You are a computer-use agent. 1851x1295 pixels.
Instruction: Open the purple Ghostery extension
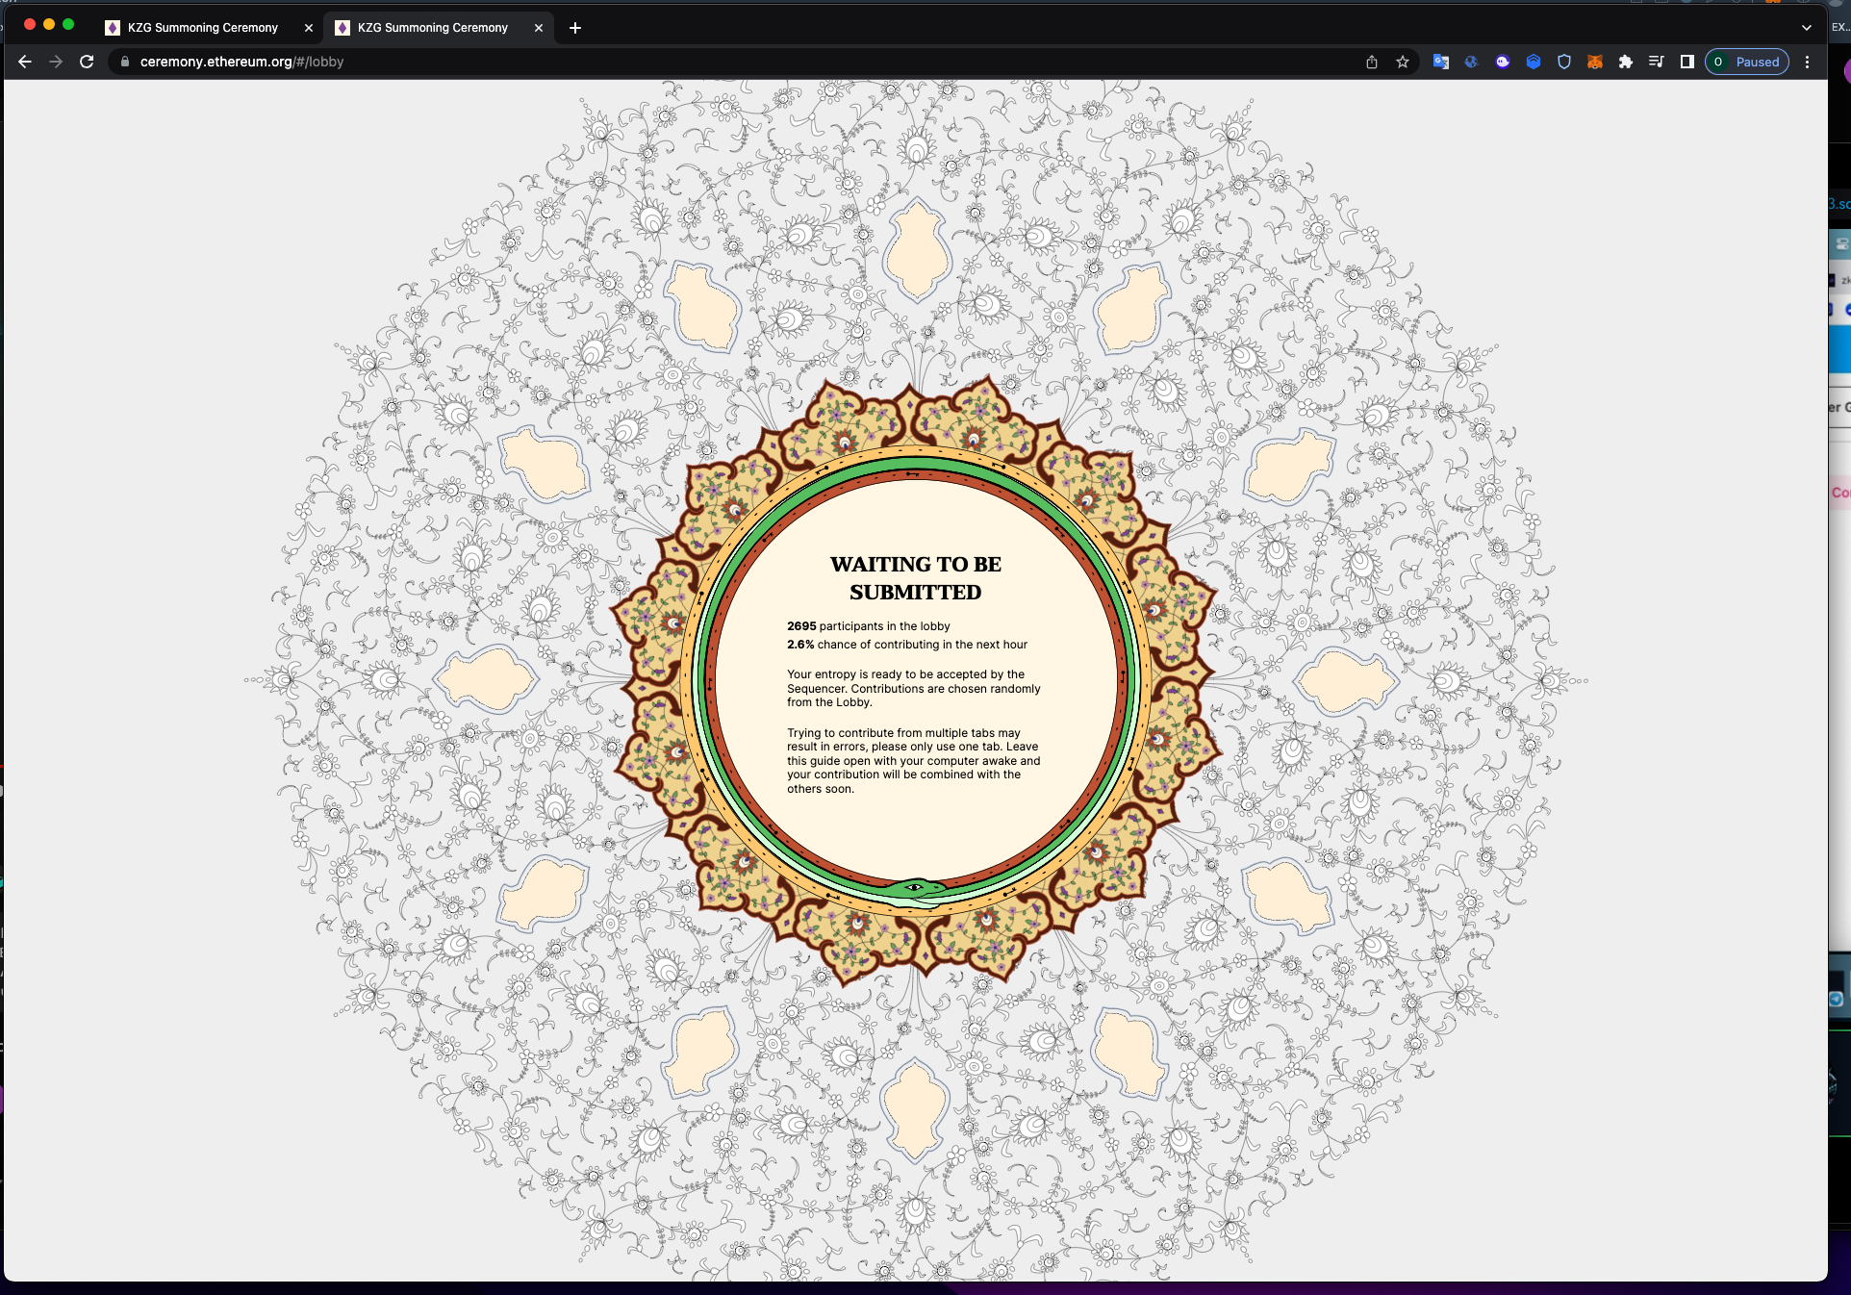tap(1503, 62)
